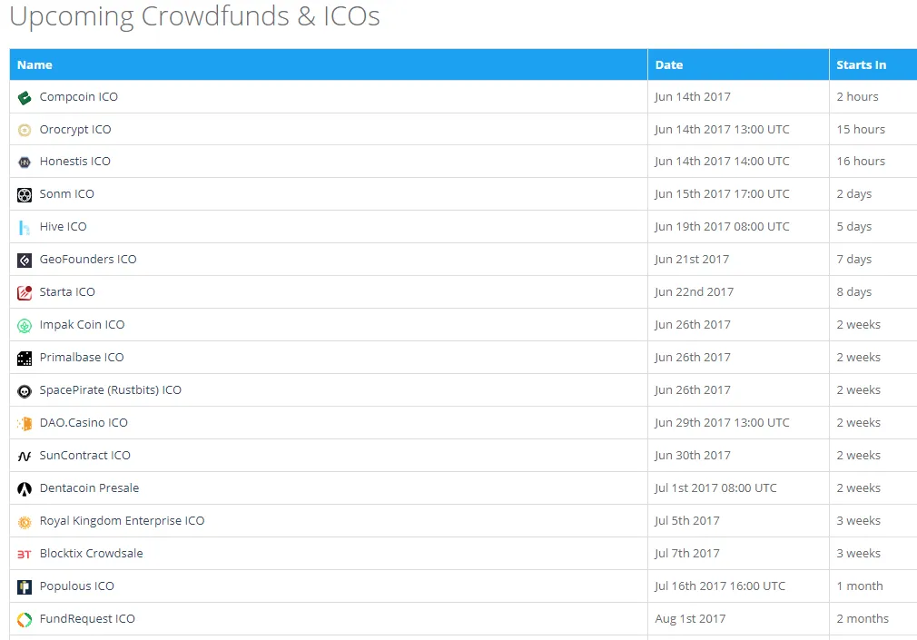Open the GeoFounders ICO link
917x640 pixels.
pos(88,259)
